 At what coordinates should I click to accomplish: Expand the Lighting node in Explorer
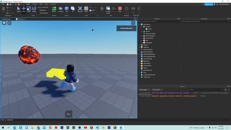139,47
